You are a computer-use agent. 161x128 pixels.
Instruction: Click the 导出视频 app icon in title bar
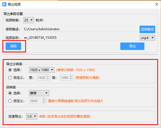5,4
